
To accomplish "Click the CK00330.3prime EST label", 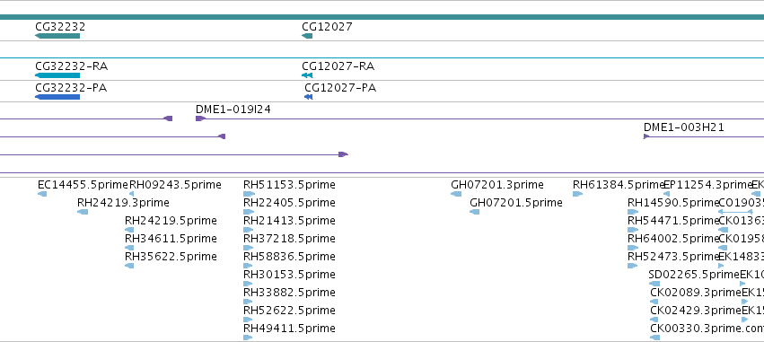I will [696, 329].
